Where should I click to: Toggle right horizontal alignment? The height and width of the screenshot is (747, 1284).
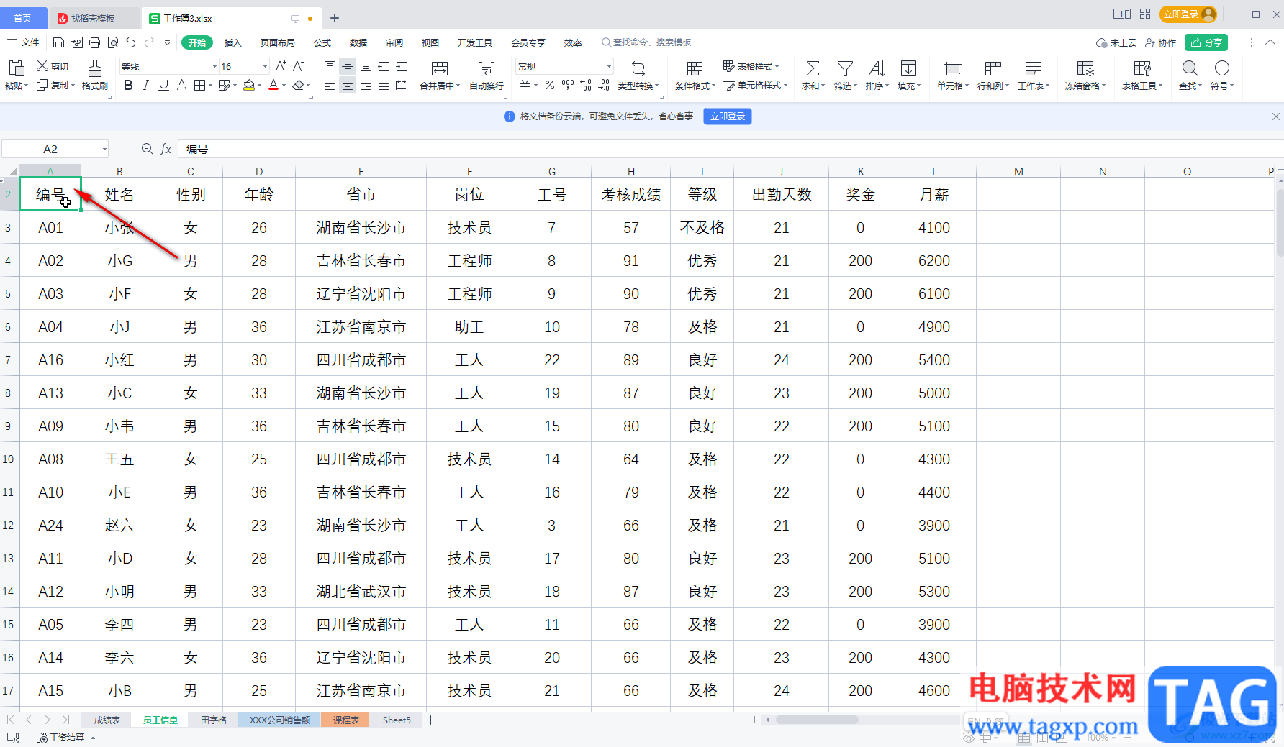click(x=366, y=85)
